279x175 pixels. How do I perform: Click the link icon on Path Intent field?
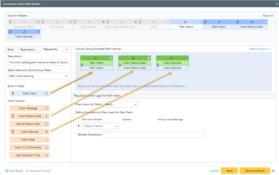point(13,93)
